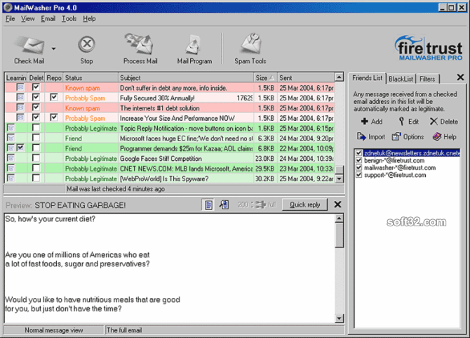Click the Import arrow icon in Friends List
The width and height of the screenshot is (470, 338).
(x=361, y=136)
